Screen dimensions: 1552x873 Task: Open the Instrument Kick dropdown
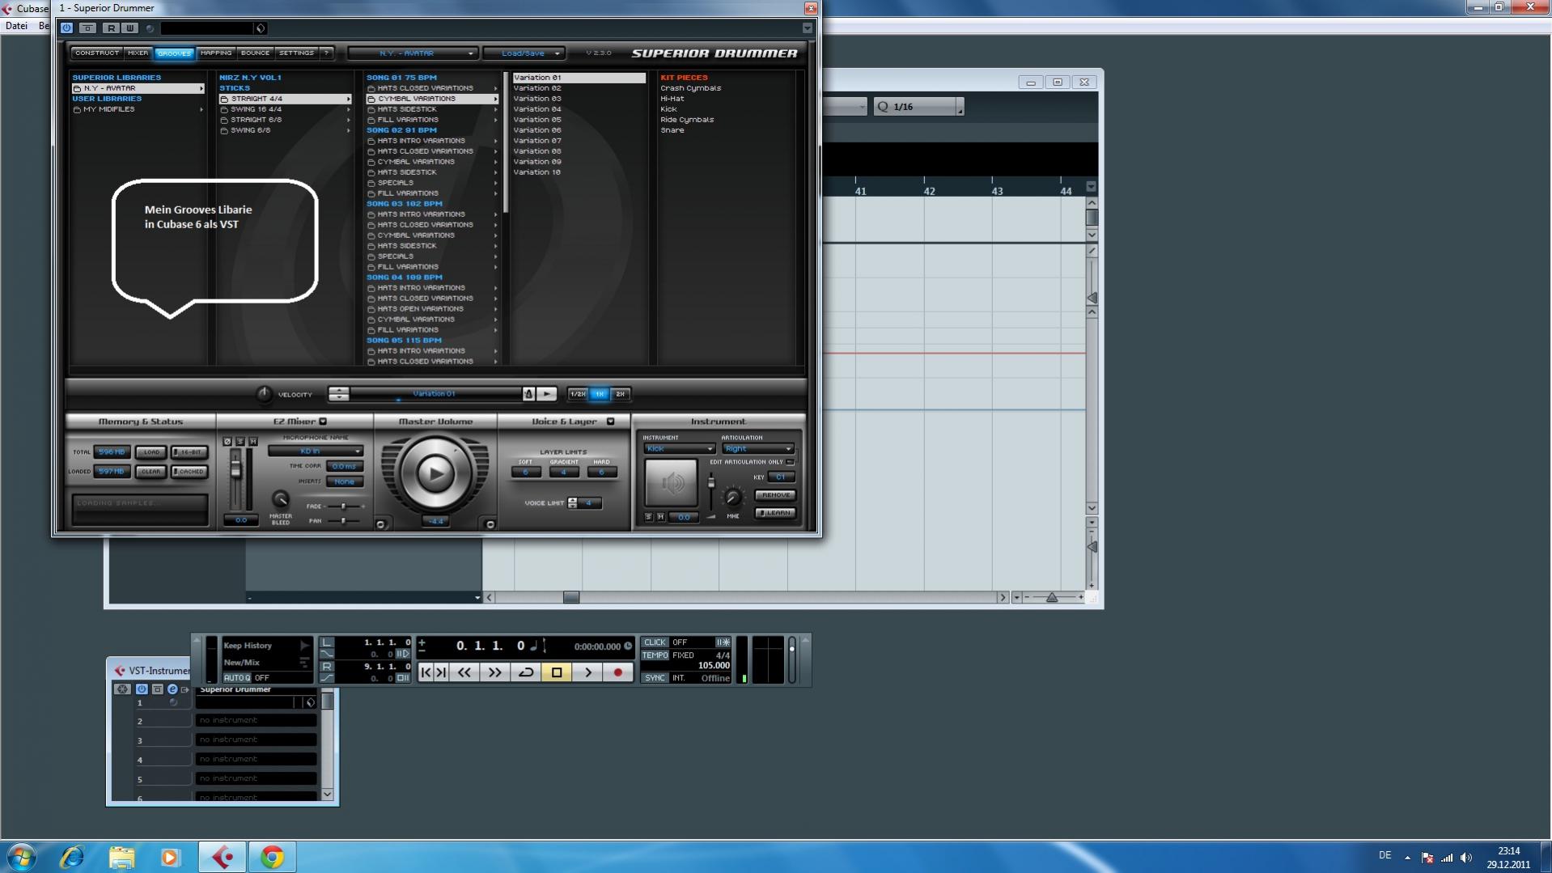(x=679, y=449)
